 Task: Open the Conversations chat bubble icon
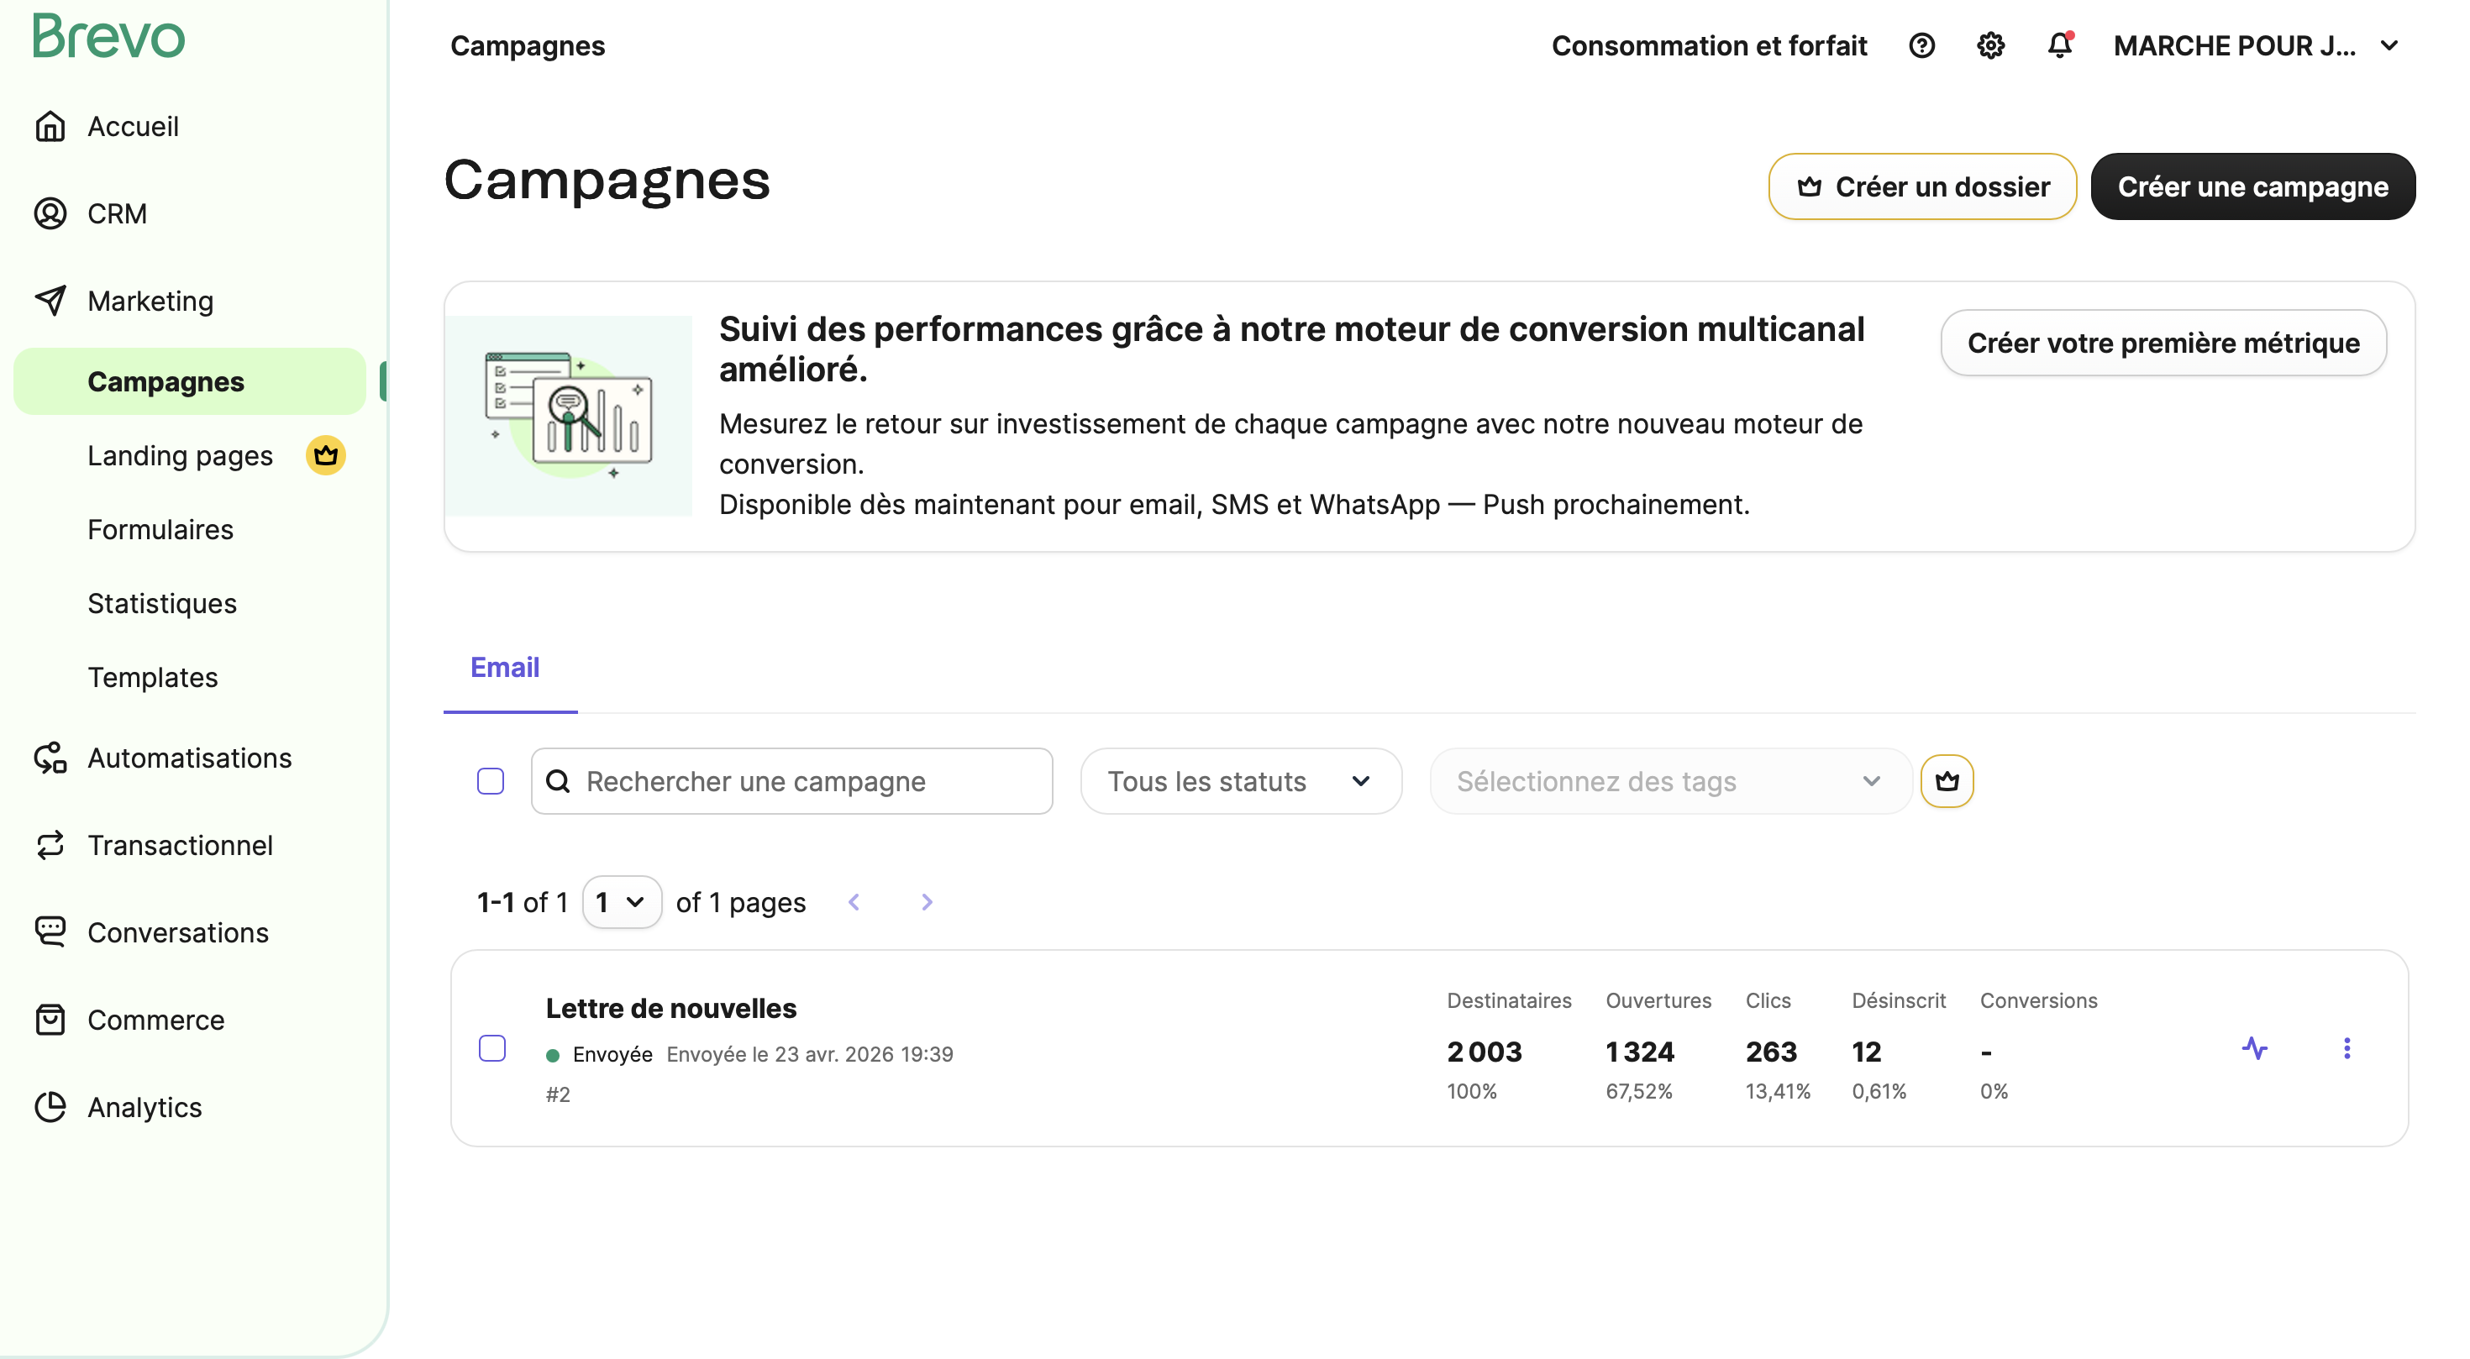50,931
